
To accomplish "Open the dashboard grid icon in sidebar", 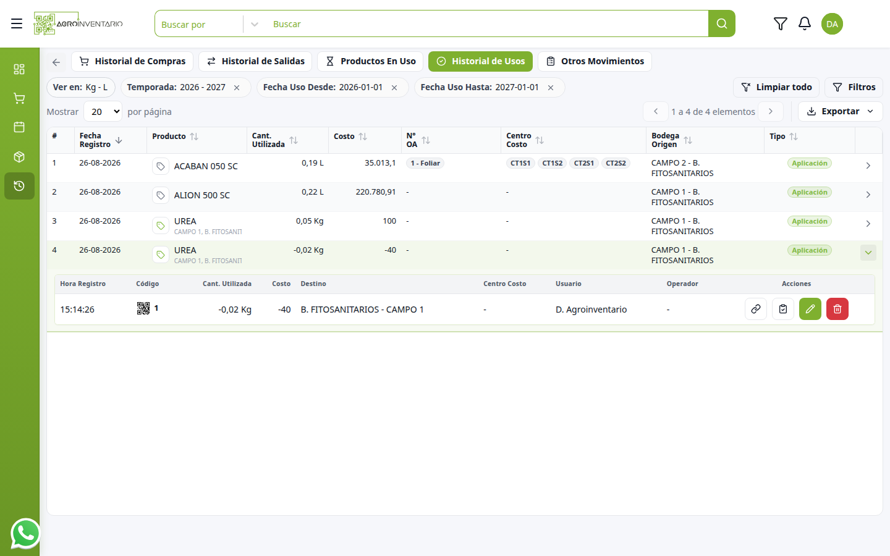I will (x=19, y=69).
